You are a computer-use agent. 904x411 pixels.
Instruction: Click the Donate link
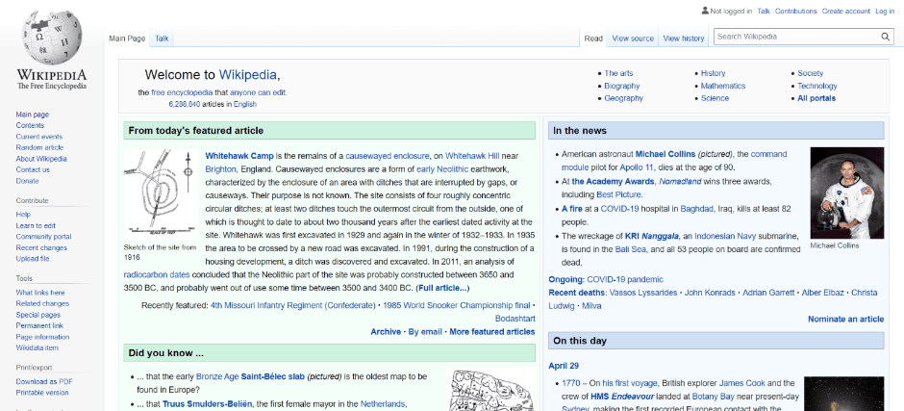27,181
